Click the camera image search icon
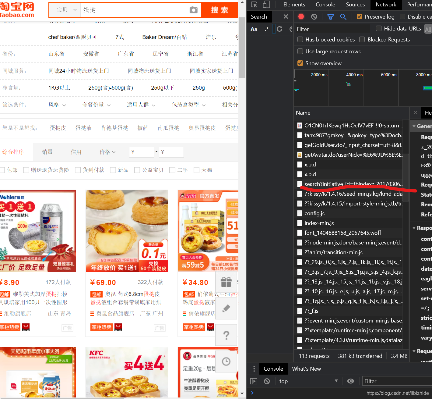432x399 pixels. [x=194, y=10]
